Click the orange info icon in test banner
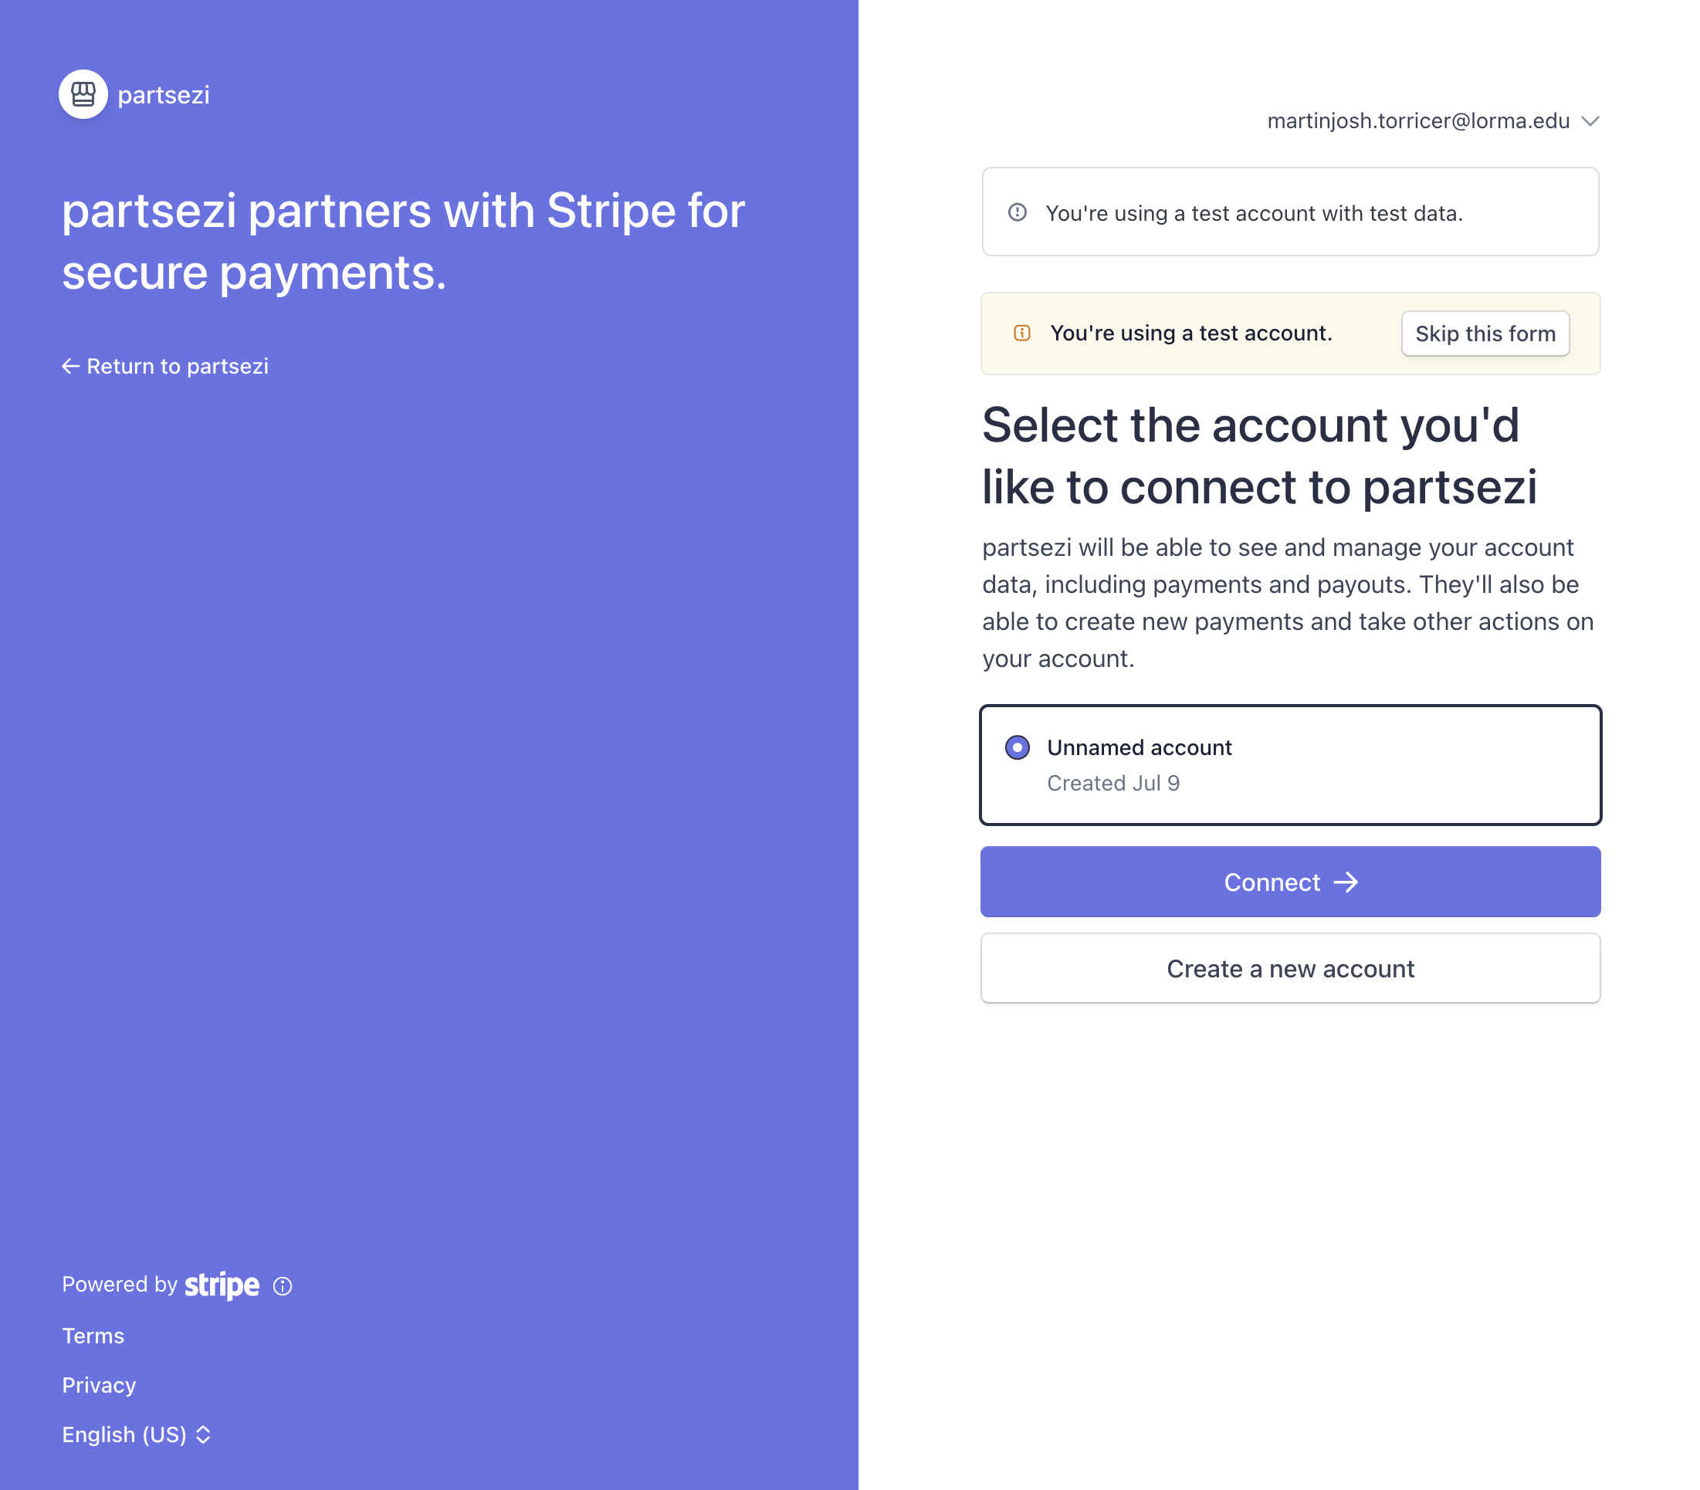This screenshot has width=1700, height=1490. coord(1021,334)
